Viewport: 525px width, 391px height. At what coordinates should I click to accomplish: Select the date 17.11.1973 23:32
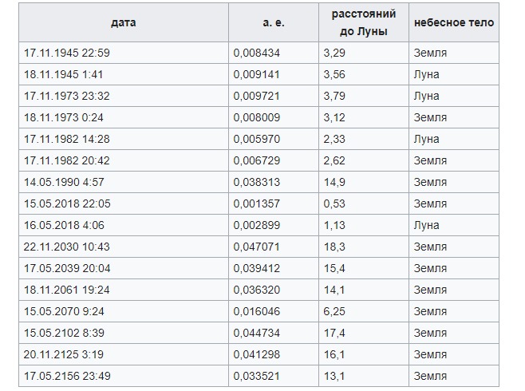[x=67, y=96]
